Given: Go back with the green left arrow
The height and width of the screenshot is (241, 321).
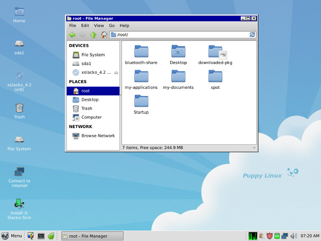Looking at the screenshot, I should (72, 35).
